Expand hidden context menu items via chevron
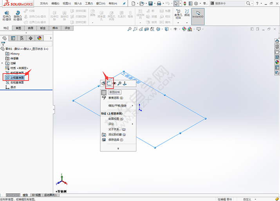 pos(118,148)
